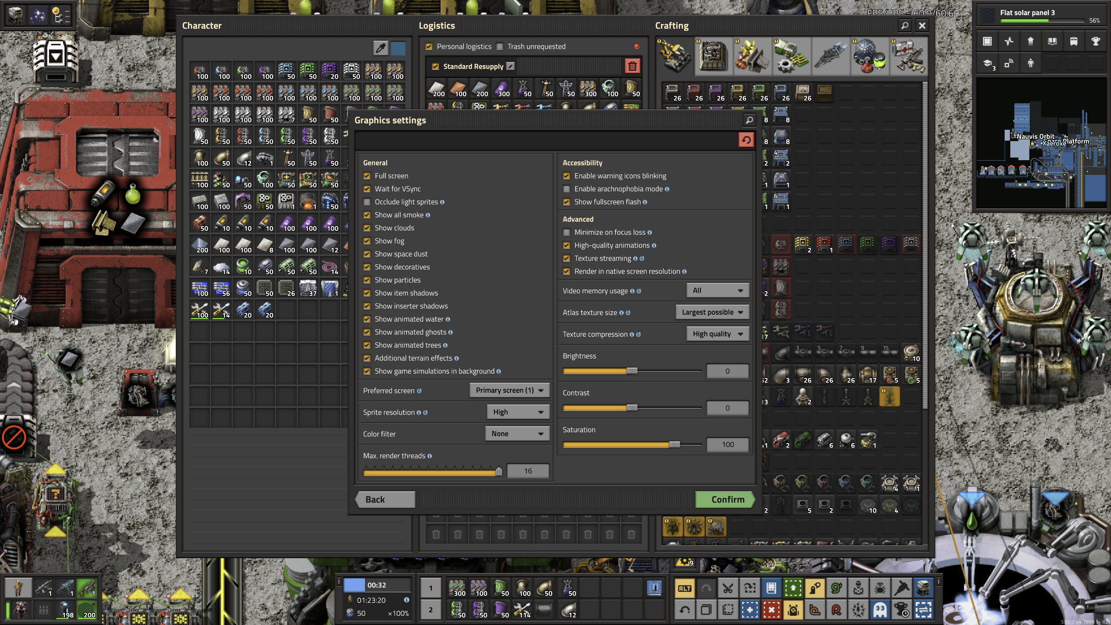Open the train overview button by minimap

click(x=1074, y=41)
